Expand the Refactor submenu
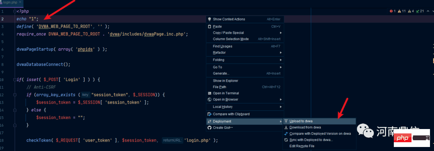 coord(280,53)
